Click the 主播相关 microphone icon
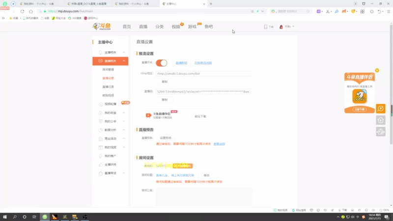393x221 pixels. (101, 53)
